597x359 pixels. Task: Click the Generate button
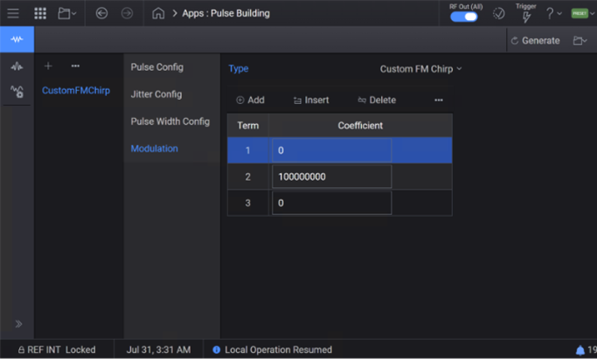pyautogui.click(x=535, y=40)
